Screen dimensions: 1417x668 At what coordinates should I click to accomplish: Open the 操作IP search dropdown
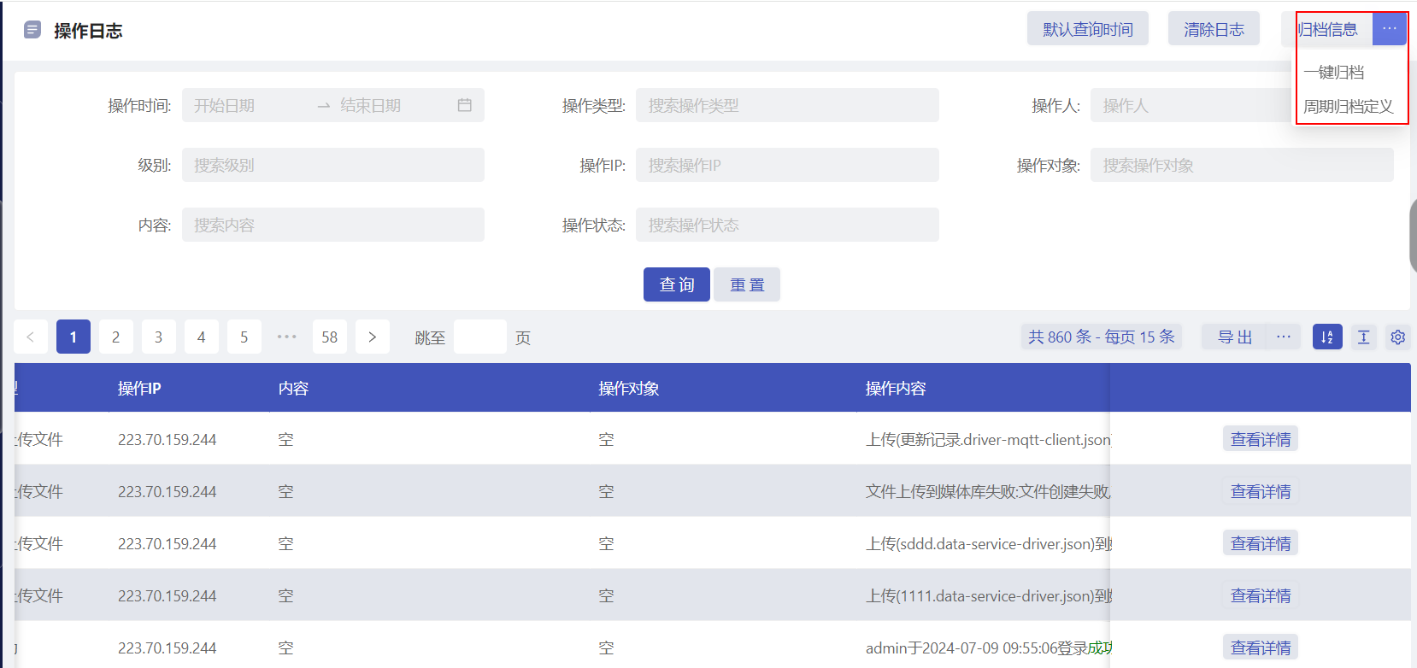pos(787,165)
